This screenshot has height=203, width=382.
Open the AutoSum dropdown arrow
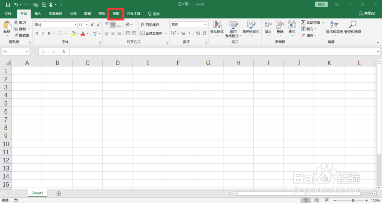(x=324, y=23)
